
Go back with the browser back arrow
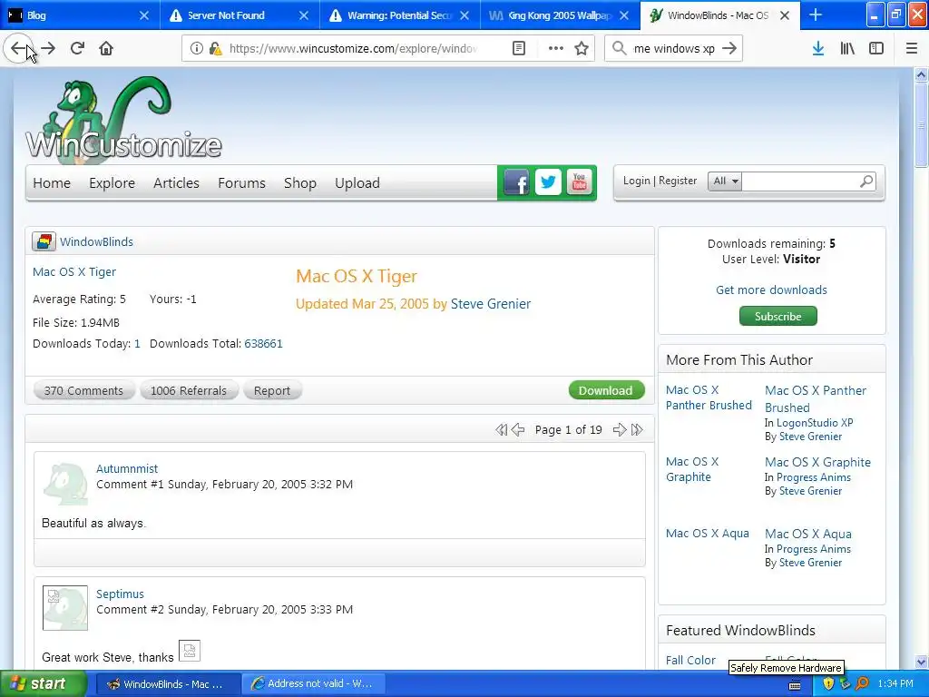tap(18, 48)
